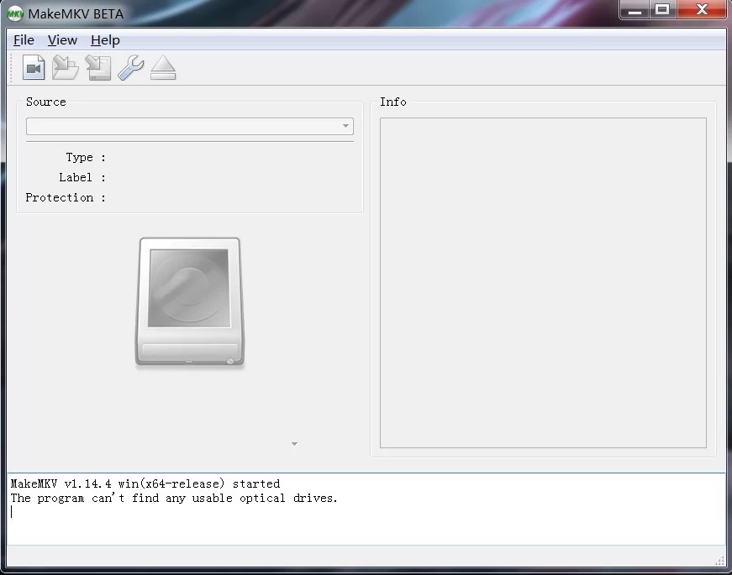Click the status bar resize grip
This screenshot has width=732, height=575.
[x=719, y=561]
